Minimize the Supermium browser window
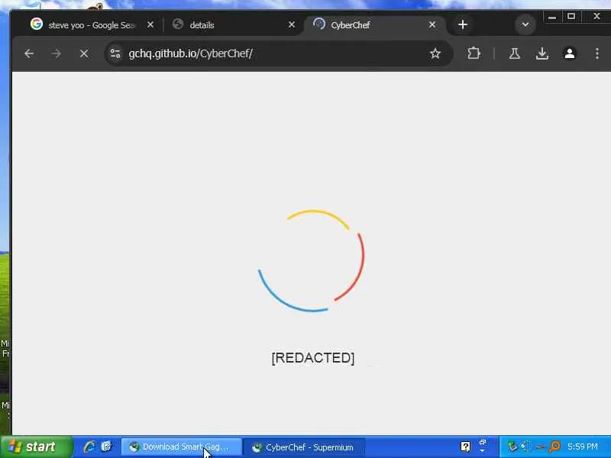611x458 pixels. pos(552,17)
